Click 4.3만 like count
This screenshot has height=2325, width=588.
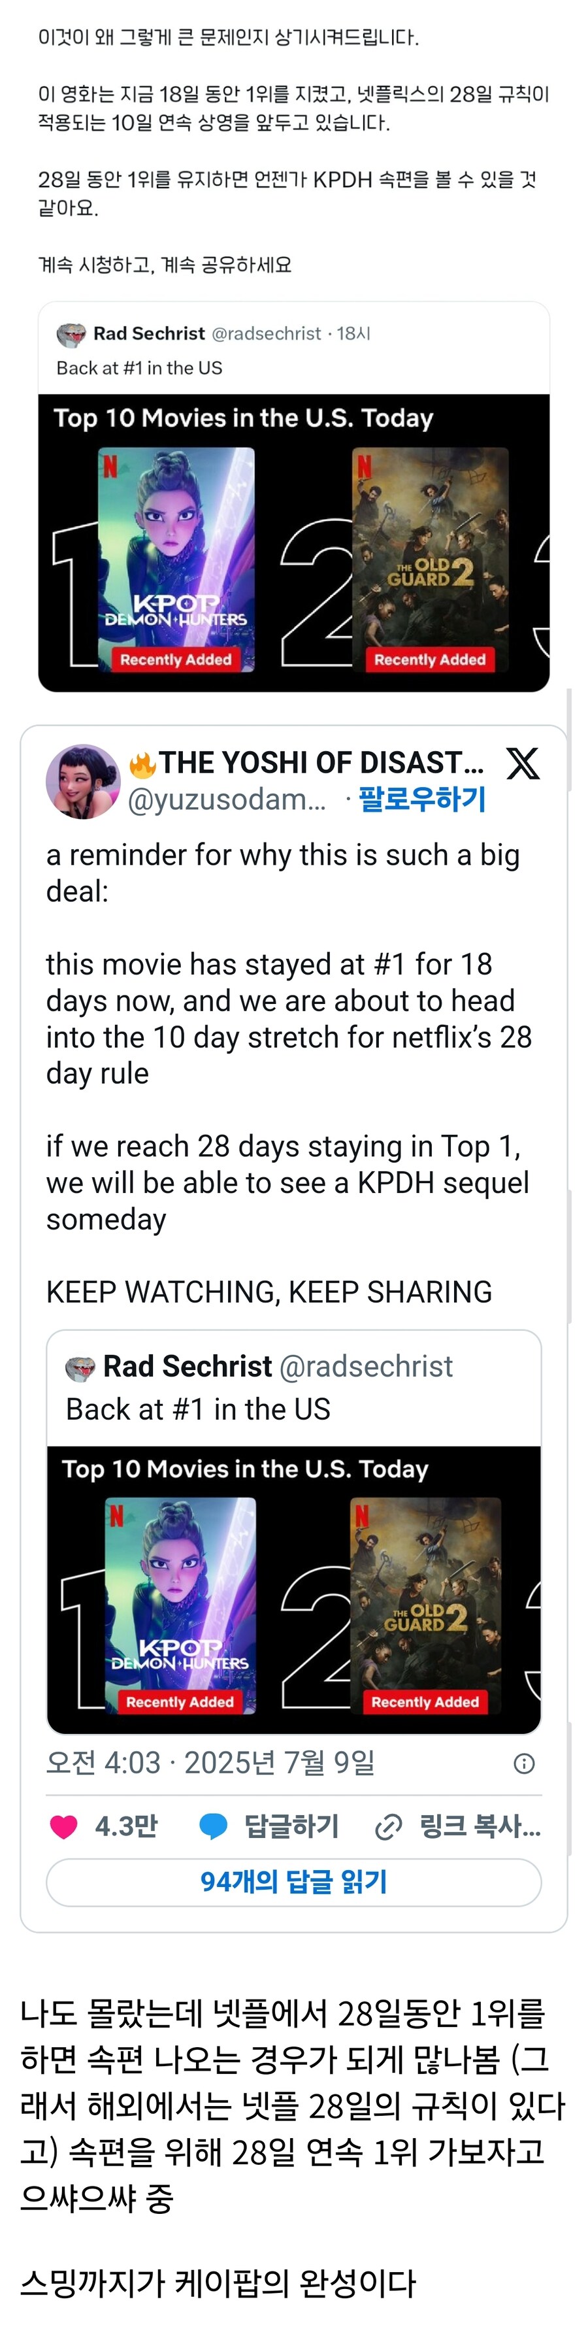(126, 1827)
